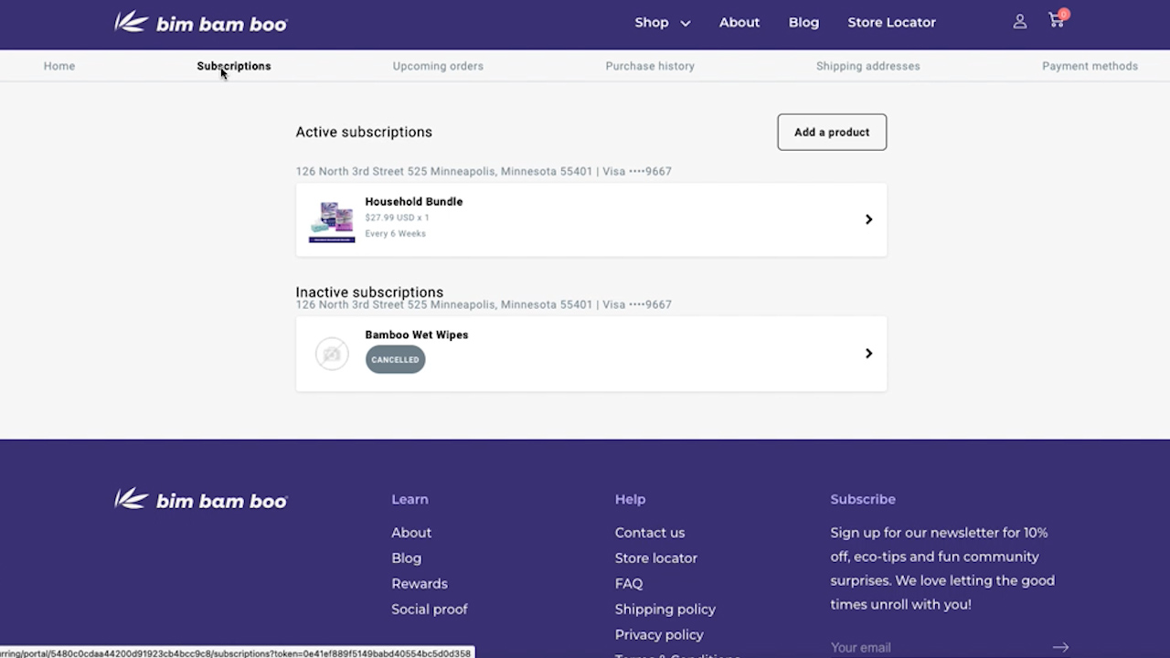Open the FAQ footer link
Viewport: 1170px width, 658px height.
[629, 584]
